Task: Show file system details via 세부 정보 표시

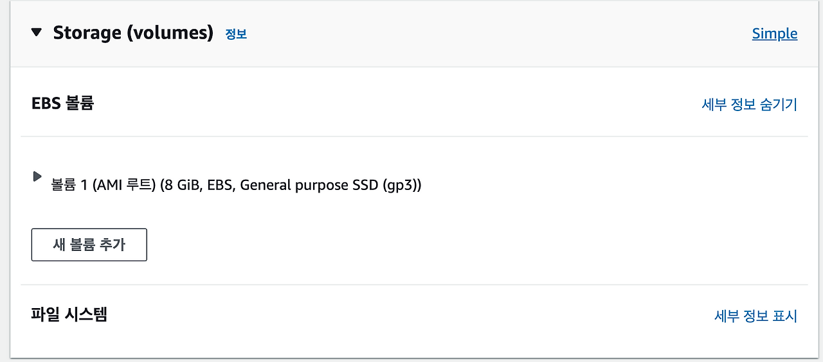Action: [755, 316]
